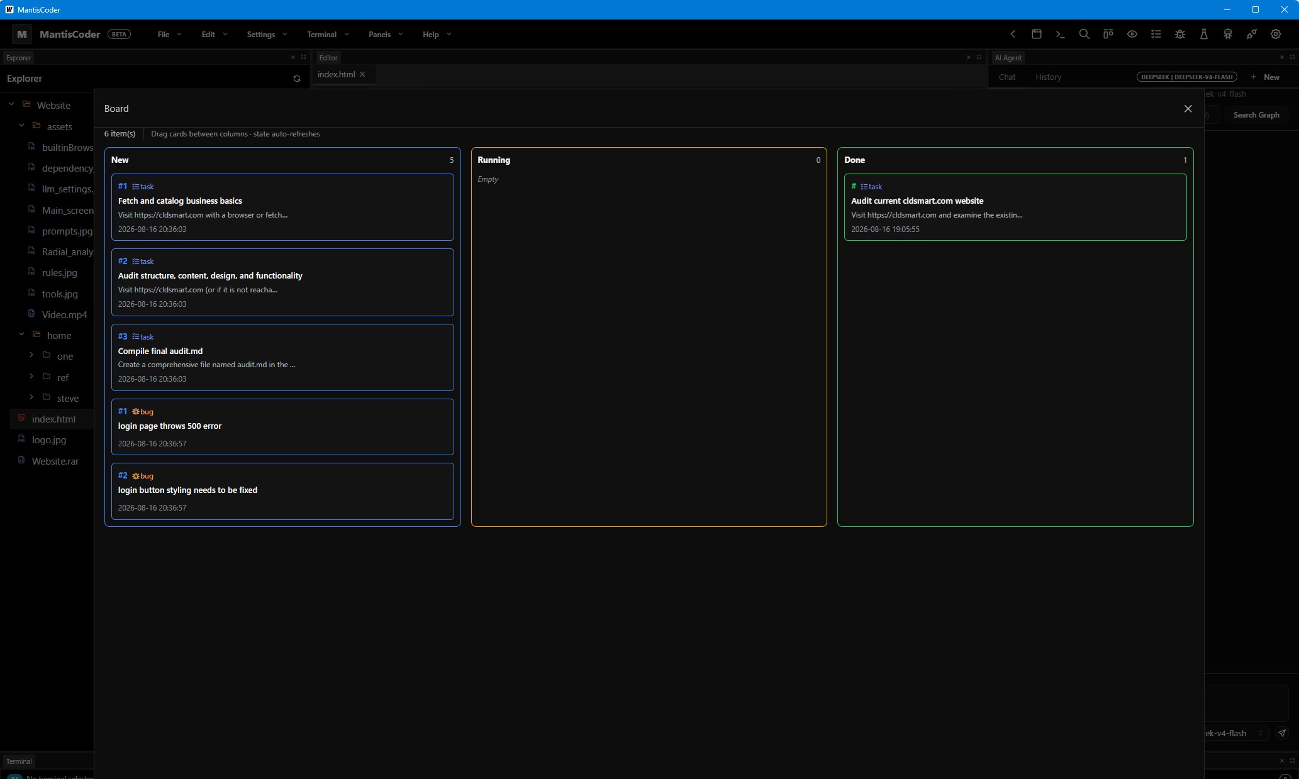Click the DEEPSEEK | DEEPSEEK-V4-FLASH model badge
The width and height of the screenshot is (1299, 779).
1186,77
